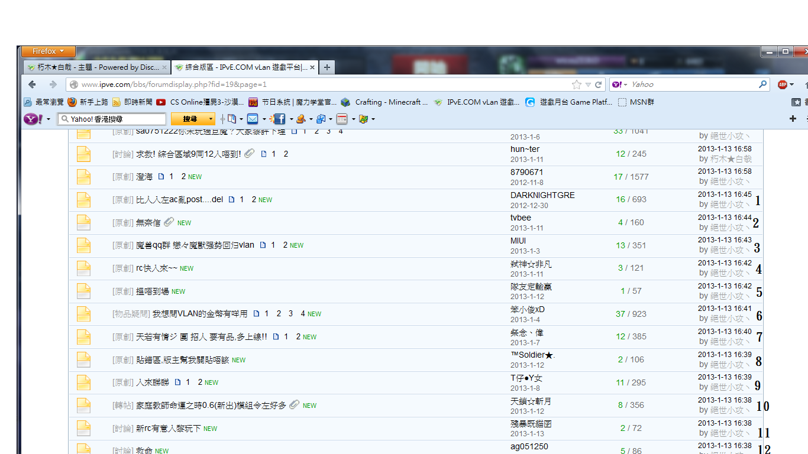Expand the address bar history dropdown arrow

(x=588, y=85)
